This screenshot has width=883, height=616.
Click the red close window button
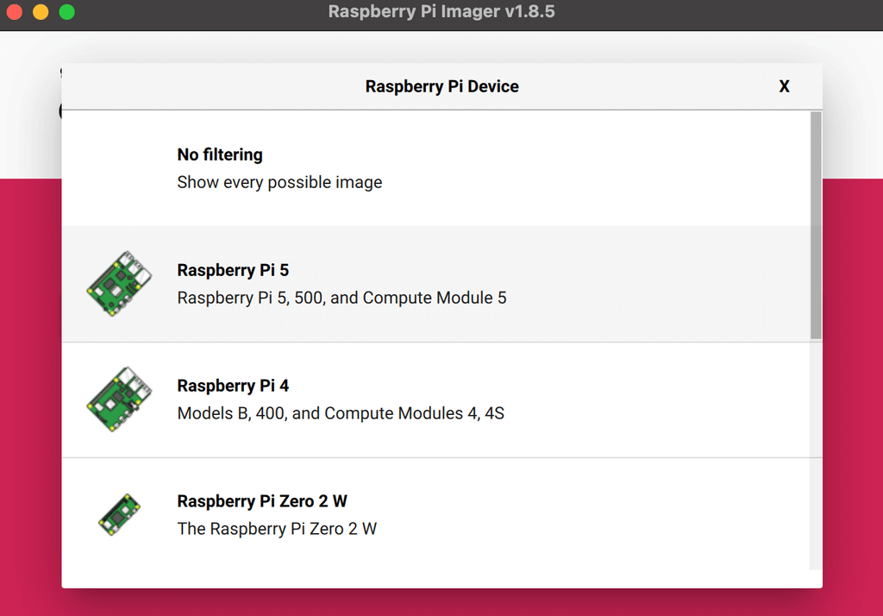(x=14, y=12)
